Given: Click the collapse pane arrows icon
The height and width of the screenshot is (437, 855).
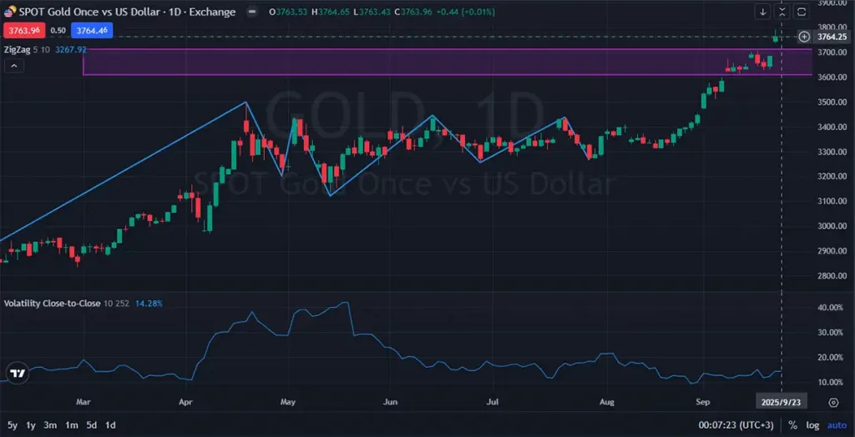Looking at the screenshot, I should click(782, 12).
